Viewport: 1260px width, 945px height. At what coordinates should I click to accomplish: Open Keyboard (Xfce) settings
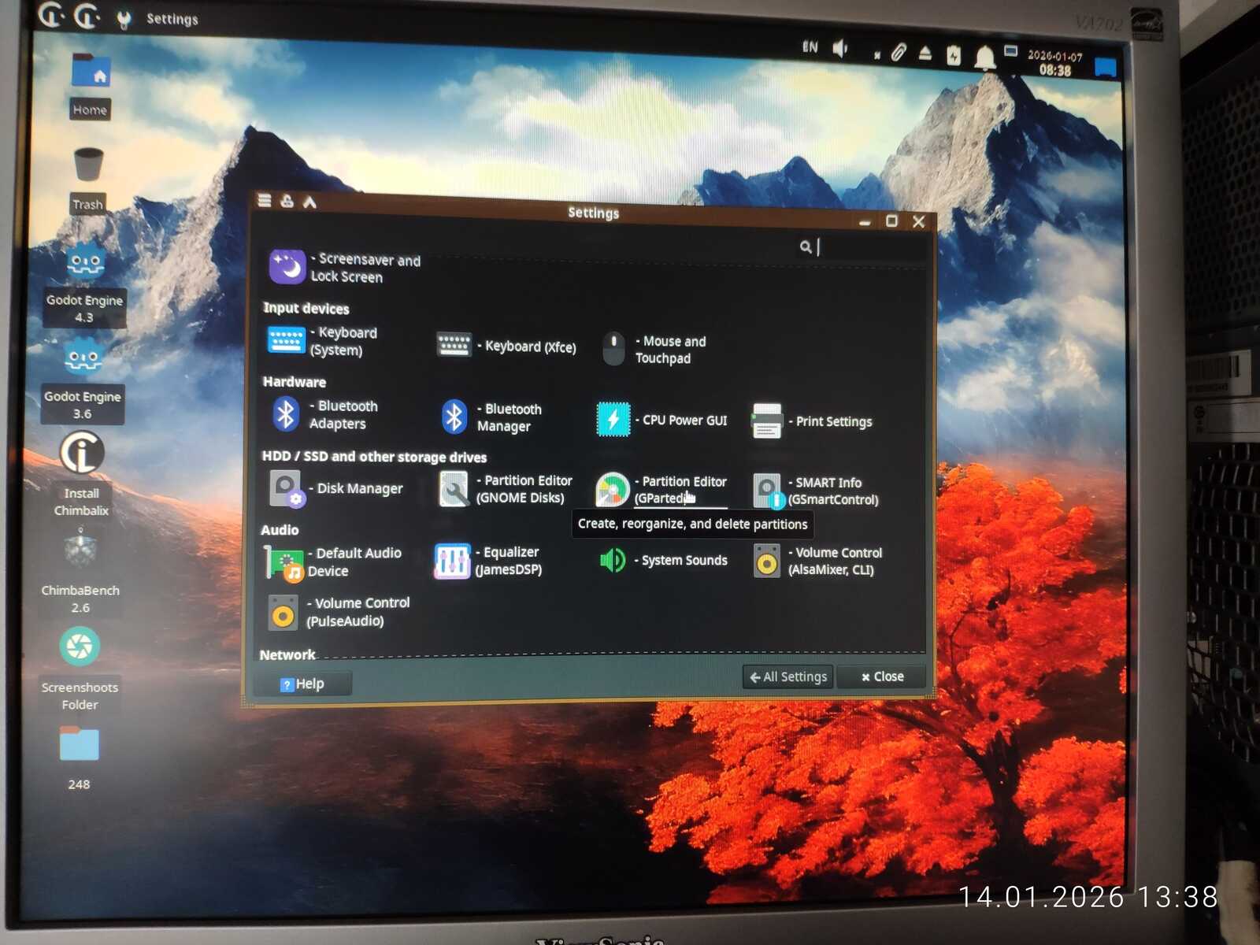[x=506, y=346]
